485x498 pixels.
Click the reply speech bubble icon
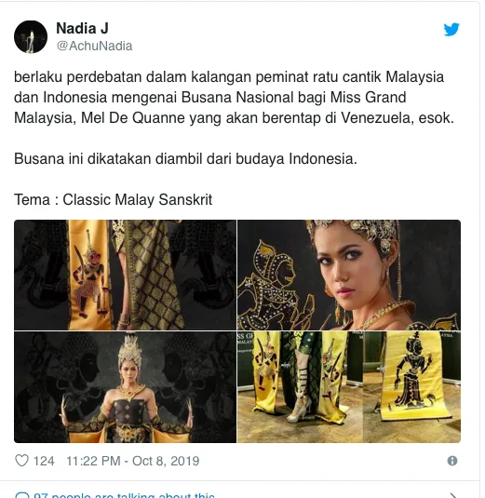(x=22, y=495)
